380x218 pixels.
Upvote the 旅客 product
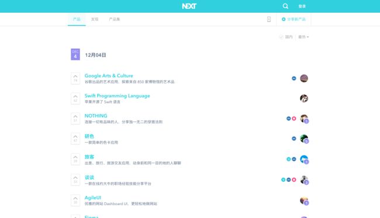point(75,159)
